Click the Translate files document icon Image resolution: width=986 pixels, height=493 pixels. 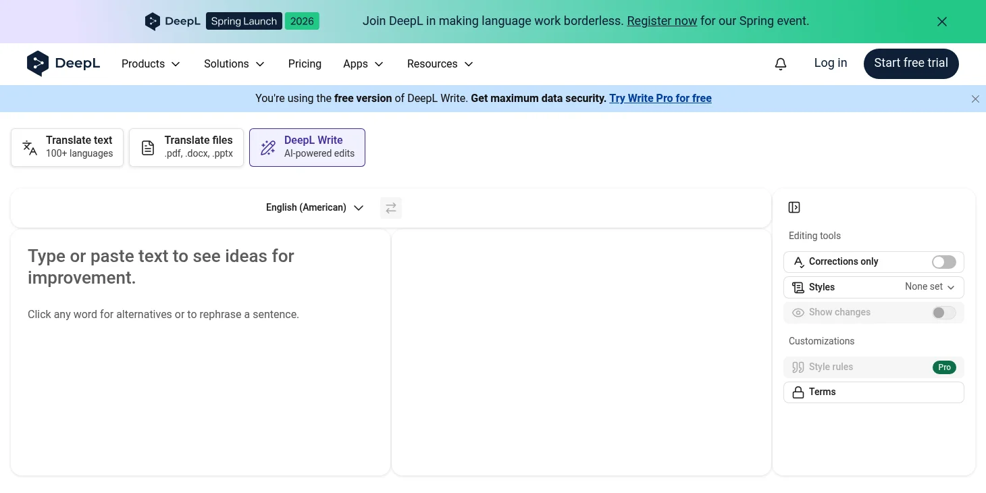click(x=148, y=147)
